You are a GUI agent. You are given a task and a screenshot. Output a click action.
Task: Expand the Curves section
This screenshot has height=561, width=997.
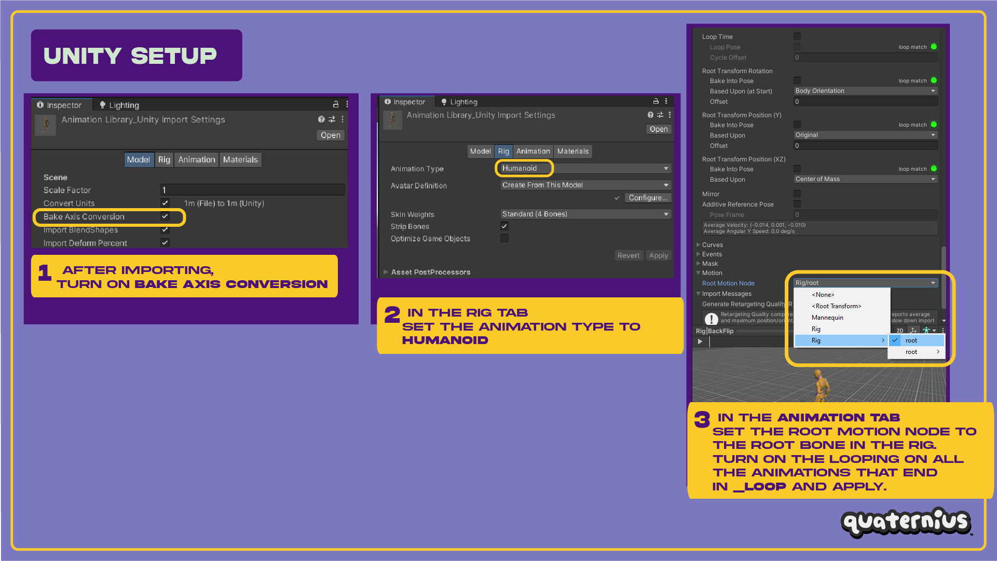coord(712,245)
